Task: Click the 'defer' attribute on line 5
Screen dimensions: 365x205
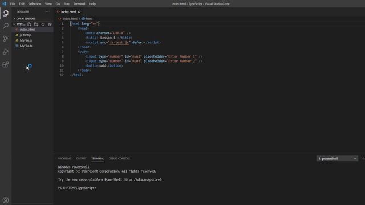Action: pyautogui.click(x=137, y=42)
